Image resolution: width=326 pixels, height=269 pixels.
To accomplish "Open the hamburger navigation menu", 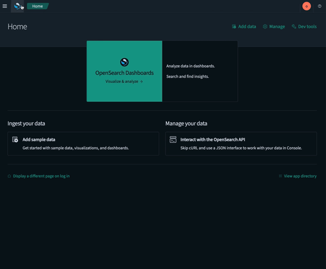I will click(5, 6).
